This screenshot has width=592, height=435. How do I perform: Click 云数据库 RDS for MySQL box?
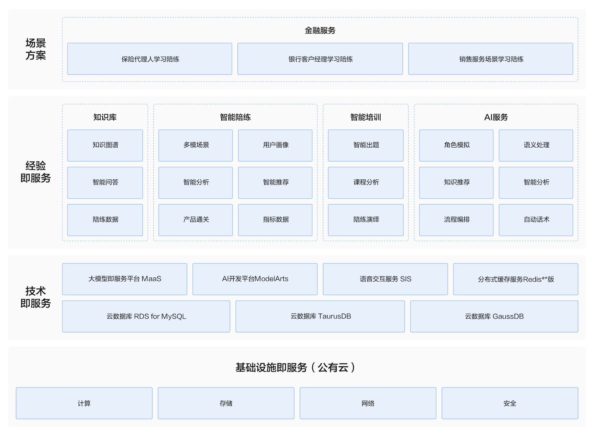point(146,316)
